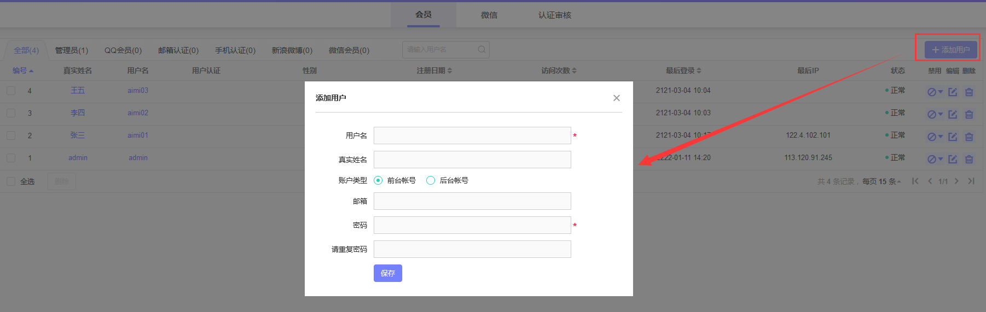Open the 认证审核 tab
This screenshot has height=312, width=986.
click(554, 15)
